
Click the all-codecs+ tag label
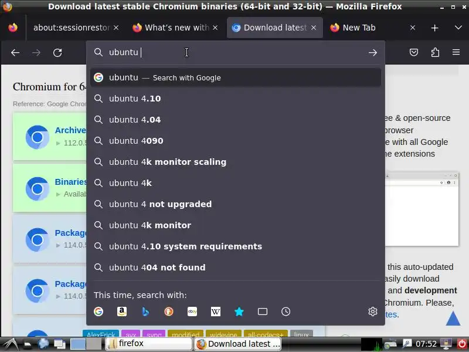click(x=266, y=334)
